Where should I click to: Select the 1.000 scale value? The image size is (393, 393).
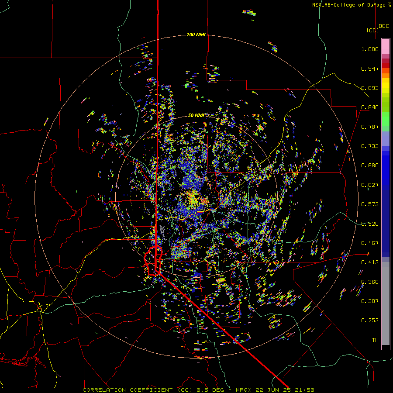point(370,49)
